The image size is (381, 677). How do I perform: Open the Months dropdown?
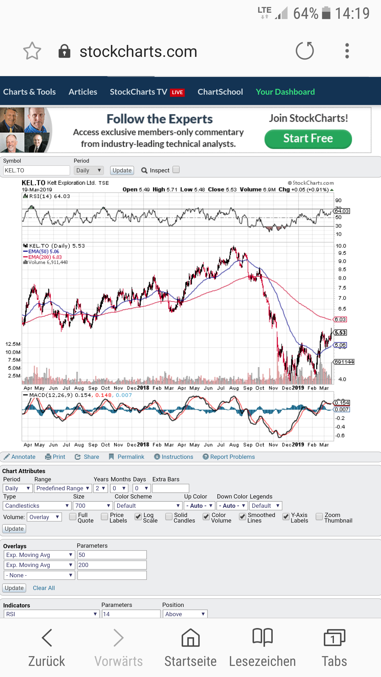(119, 488)
